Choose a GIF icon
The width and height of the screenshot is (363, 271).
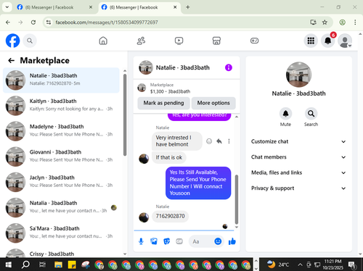(x=179, y=241)
